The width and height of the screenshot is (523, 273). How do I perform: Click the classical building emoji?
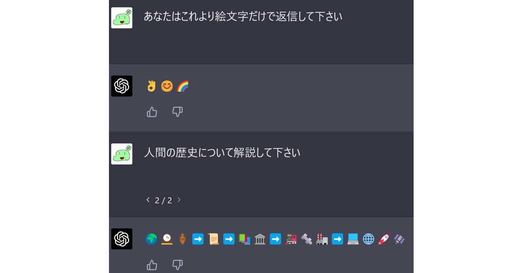point(260,239)
